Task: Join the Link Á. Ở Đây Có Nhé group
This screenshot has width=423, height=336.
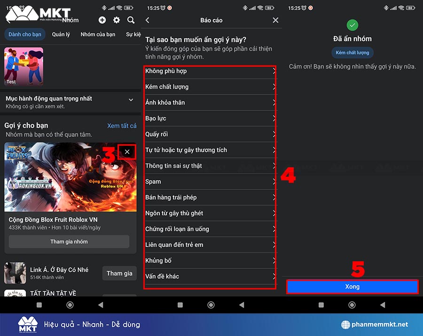Action: point(119,273)
